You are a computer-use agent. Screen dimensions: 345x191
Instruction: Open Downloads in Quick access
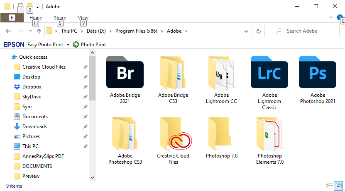click(34, 127)
